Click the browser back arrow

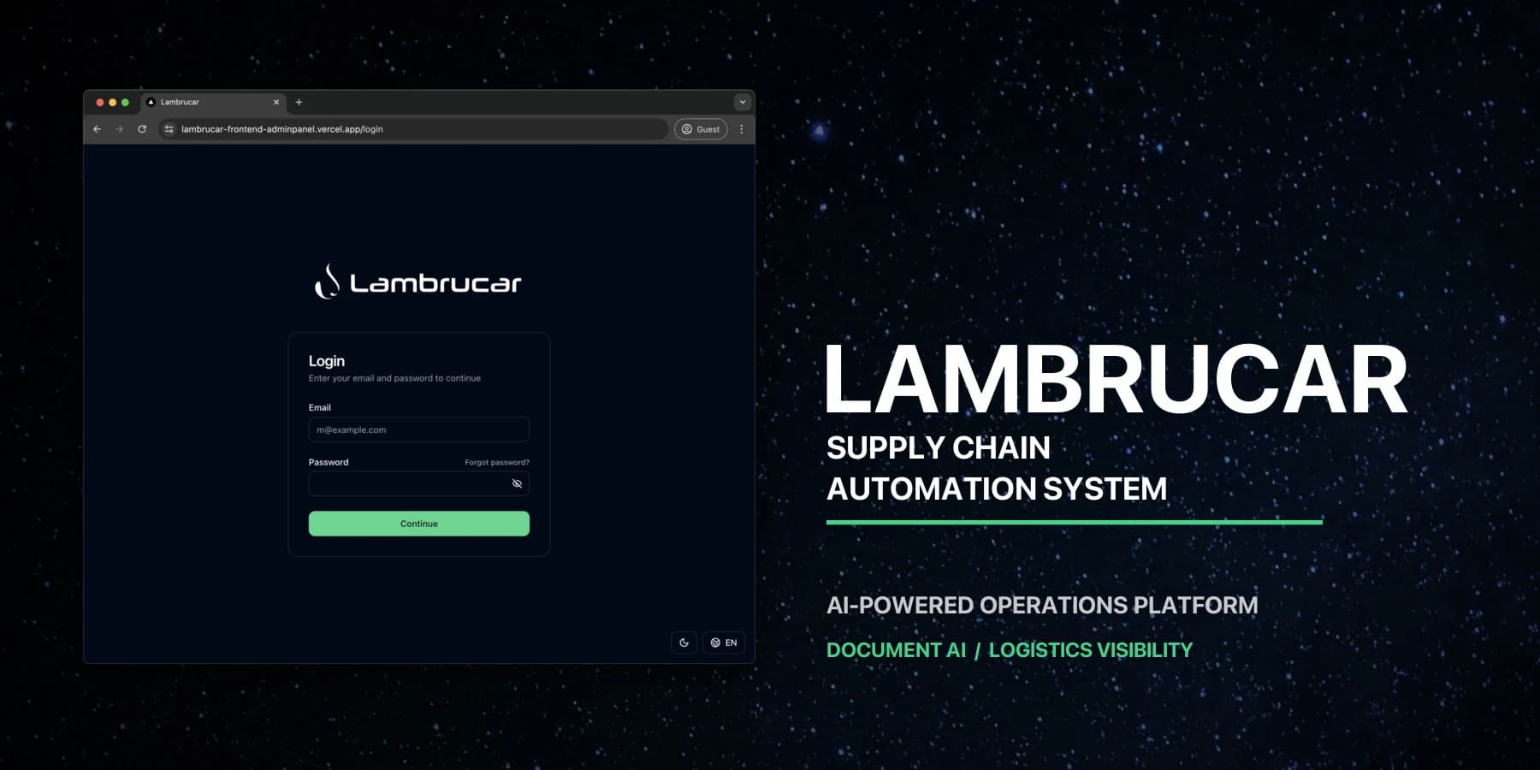tap(97, 129)
